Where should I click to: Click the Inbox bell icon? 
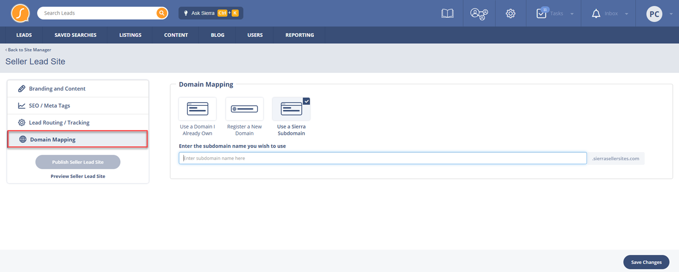[596, 14]
